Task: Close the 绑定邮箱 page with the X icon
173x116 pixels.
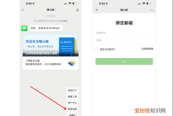Action: point(97,10)
